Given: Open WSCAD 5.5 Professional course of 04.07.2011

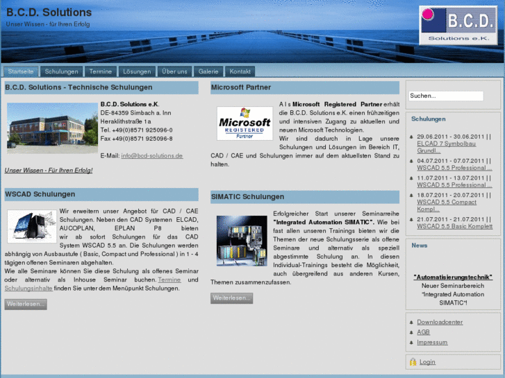Looking at the screenshot, I should click(x=454, y=168).
